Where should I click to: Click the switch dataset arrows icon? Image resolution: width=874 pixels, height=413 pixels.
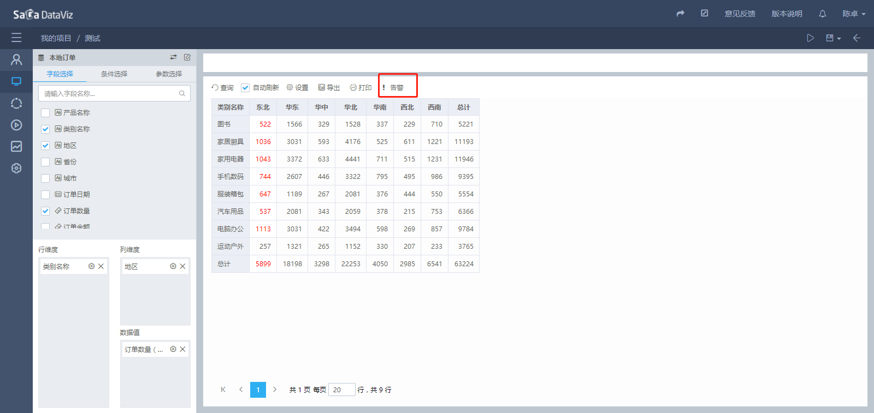[x=173, y=57]
